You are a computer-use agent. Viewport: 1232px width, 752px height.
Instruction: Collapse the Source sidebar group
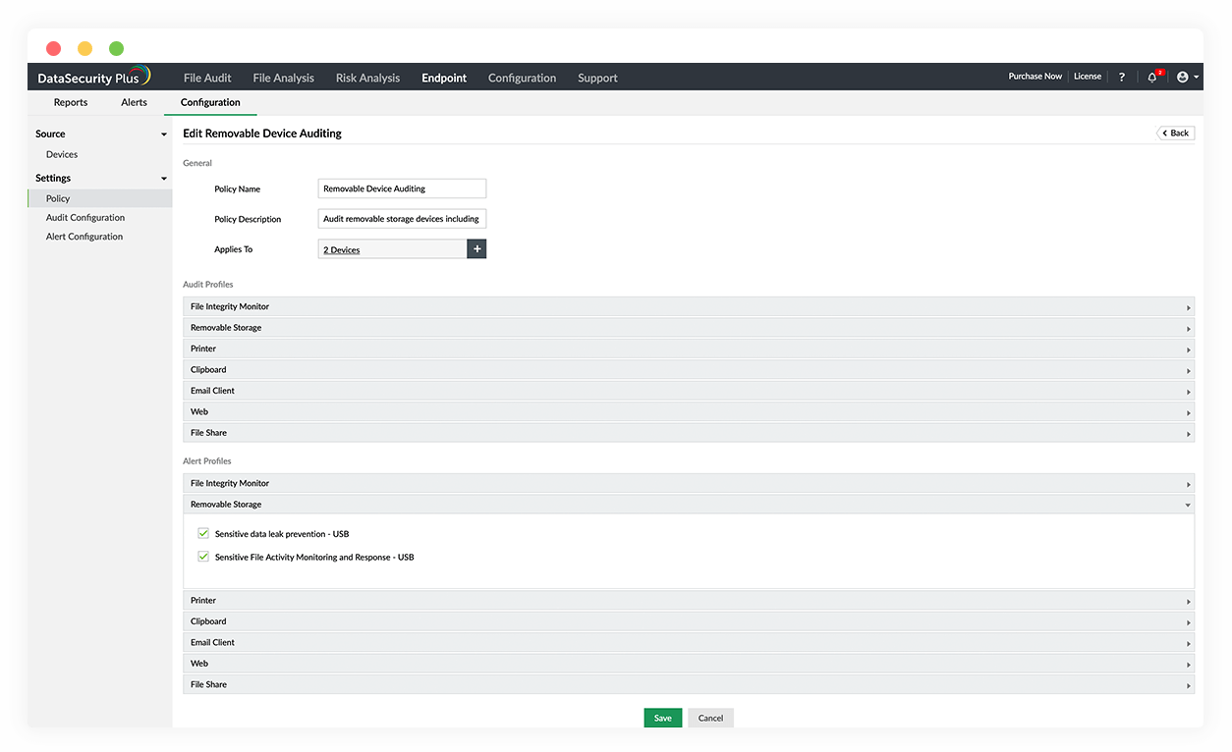[164, 134]
